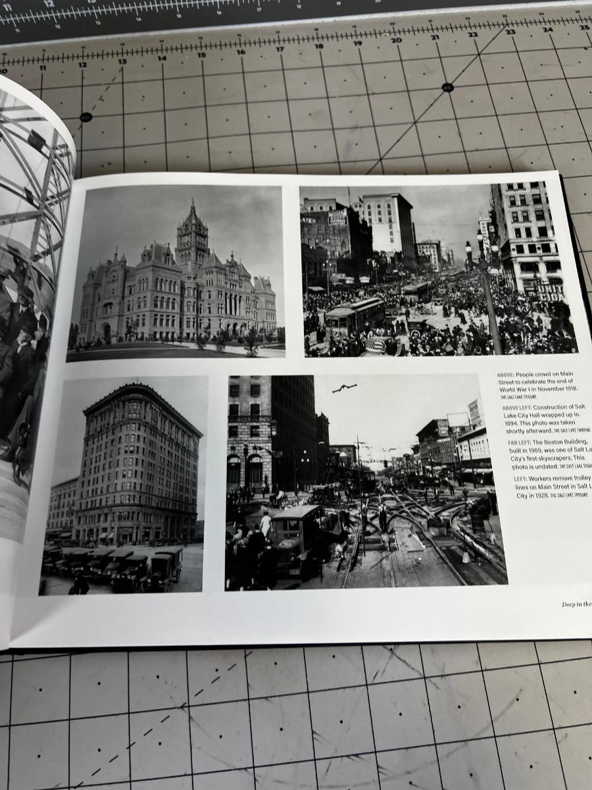Click the 'Deep in the' footer text
This screenshot has width=592, height=790.
[x=576, y=604]
